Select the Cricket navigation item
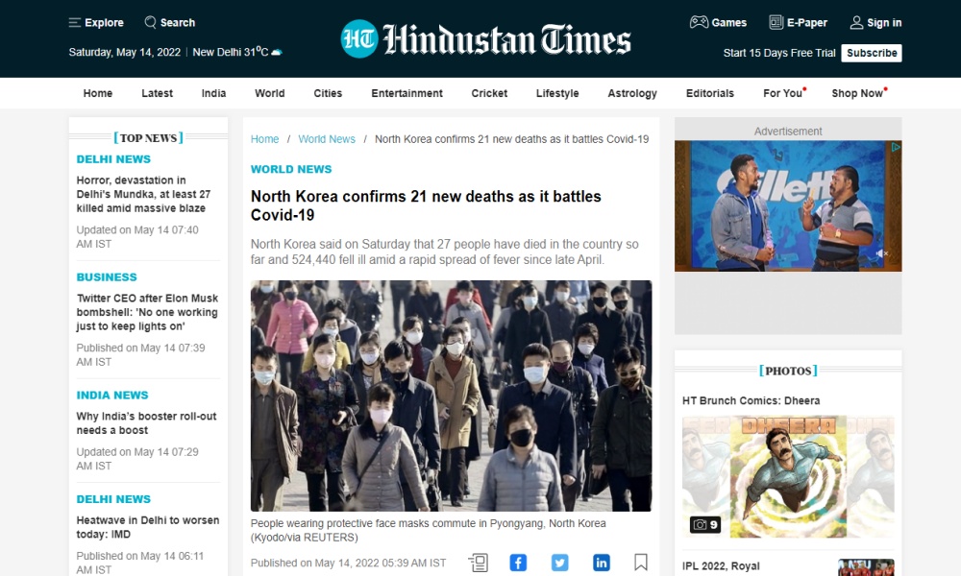 point(489,93)
